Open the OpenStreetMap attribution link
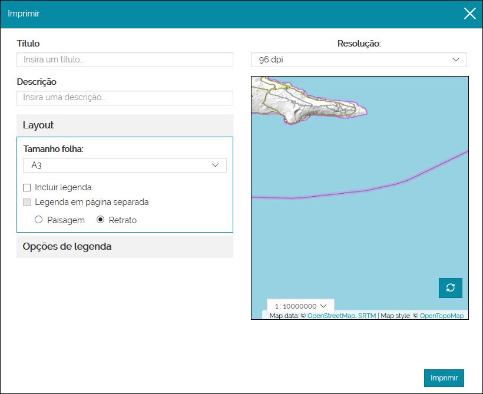The width and height of the screenshot is (483, 394). tap(332, 316)
